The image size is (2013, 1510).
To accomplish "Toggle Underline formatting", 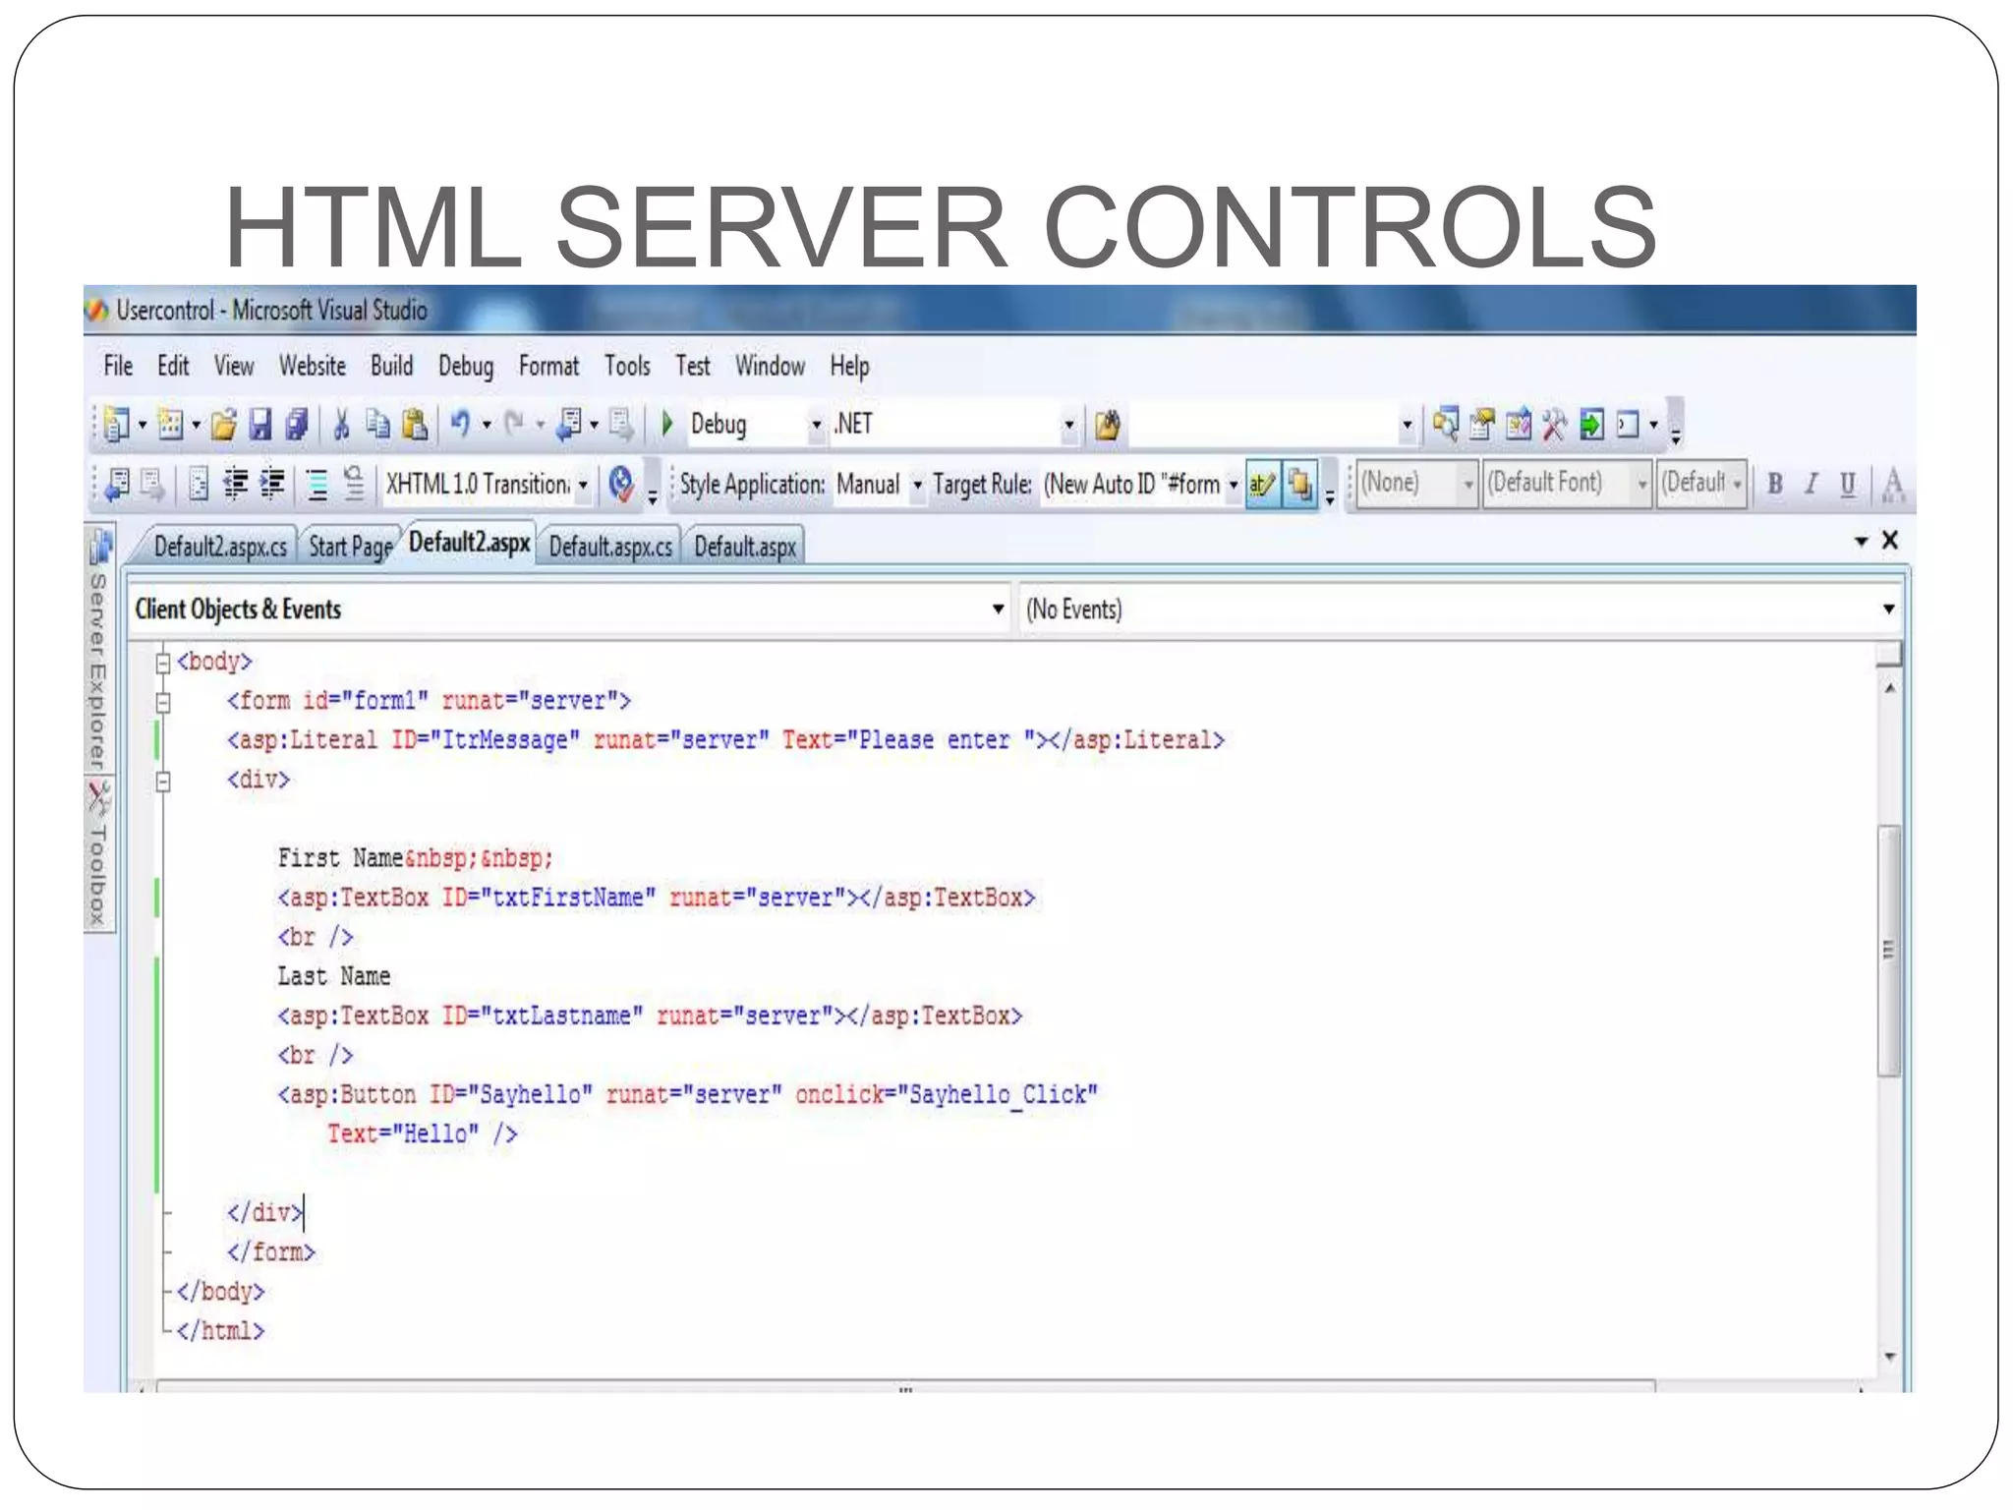I will tap(1848, 484).
